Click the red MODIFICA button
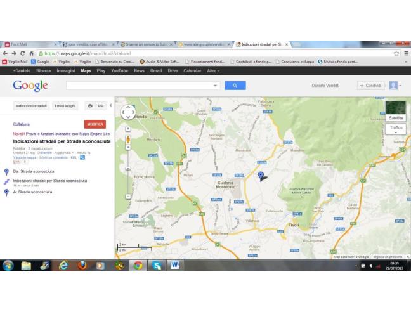The height and width of the screenshot is (312, 411). point(95,124)
